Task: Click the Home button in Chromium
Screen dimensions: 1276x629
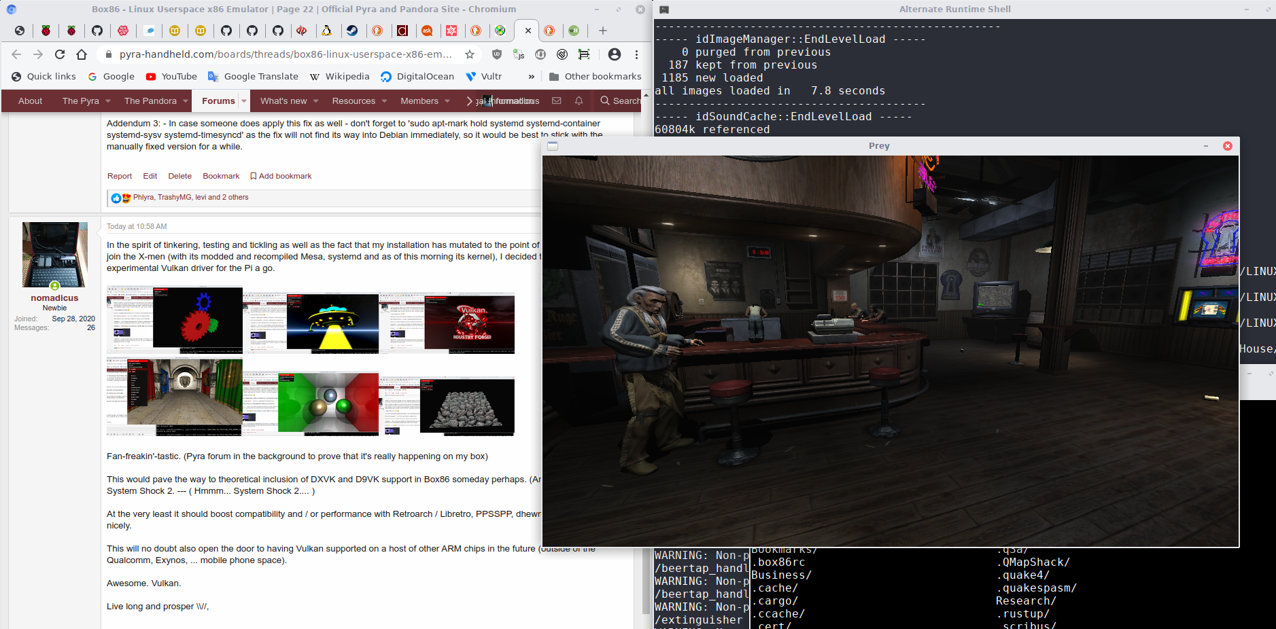Action: tap(82, 54)
